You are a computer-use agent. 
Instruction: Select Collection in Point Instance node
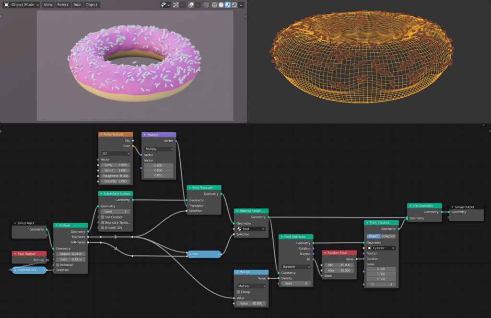pos(388,236)
